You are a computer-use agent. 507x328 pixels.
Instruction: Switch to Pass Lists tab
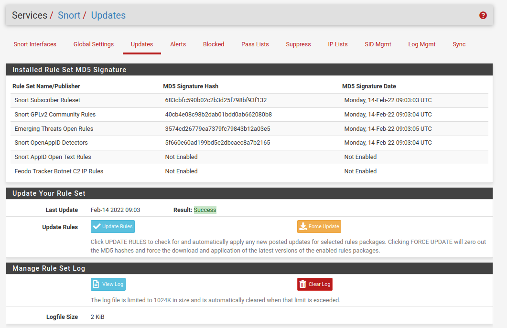tap(255, 44)
